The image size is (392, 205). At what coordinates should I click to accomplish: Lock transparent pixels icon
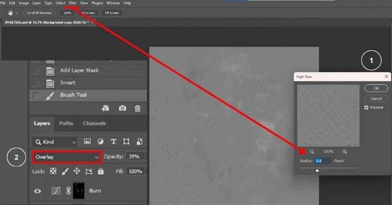point(53,171)
